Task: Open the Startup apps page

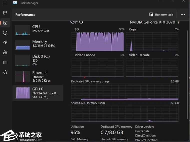Action: (x=5, y=42)
